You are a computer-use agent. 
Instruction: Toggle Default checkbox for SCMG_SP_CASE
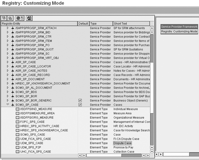(x=80, y=105)
